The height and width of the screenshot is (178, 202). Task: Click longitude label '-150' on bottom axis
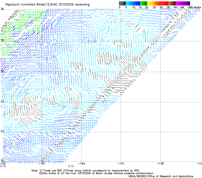pyautogui.click(x=3, y=163)
